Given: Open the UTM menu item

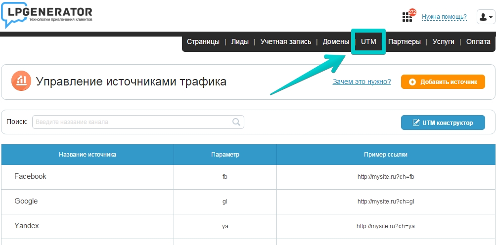Looking at the screenshot, I should pyautogui.click(x=368, y=41).
